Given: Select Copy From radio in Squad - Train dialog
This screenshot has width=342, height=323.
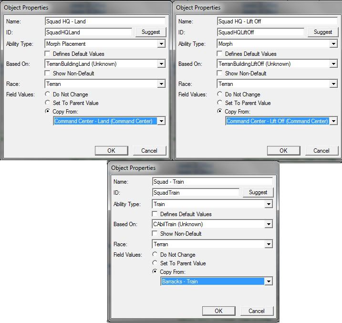Looking at the screenshot, I should (155, 271).
